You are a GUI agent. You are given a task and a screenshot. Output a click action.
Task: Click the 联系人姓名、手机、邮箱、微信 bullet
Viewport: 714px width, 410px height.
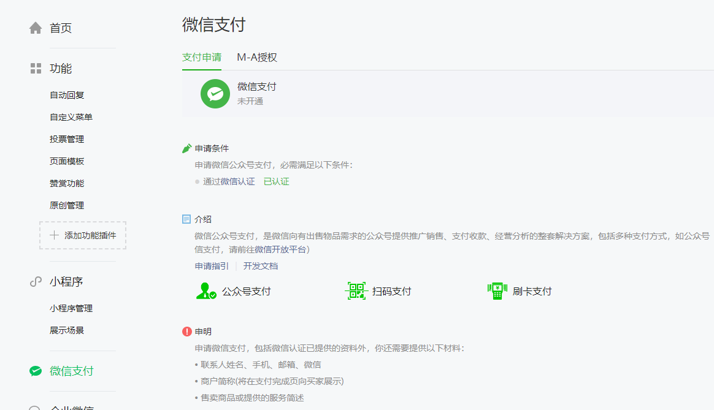point(258,365)
